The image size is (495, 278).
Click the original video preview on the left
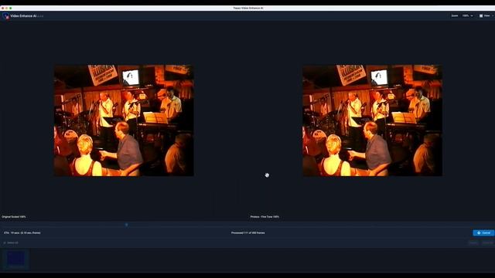pos(124,120)
